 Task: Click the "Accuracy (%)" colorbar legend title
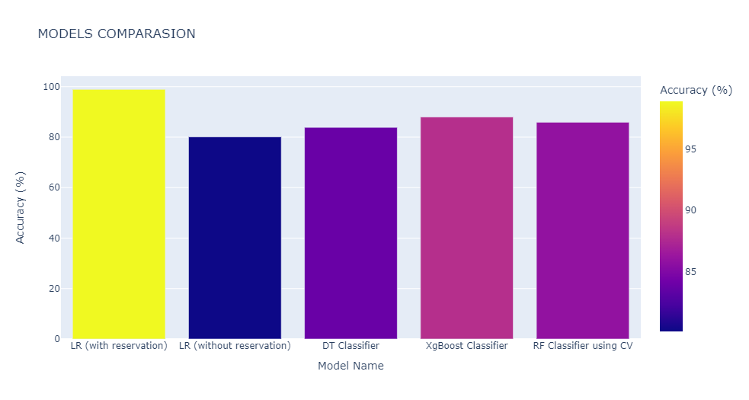pyautogui.click(x=696, y=90)
